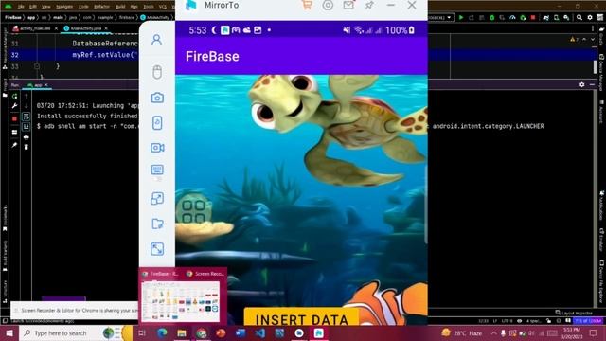Open File Explorer from taskbar
The width and height of the screenshot is (606, 341).
click(182, 332)
